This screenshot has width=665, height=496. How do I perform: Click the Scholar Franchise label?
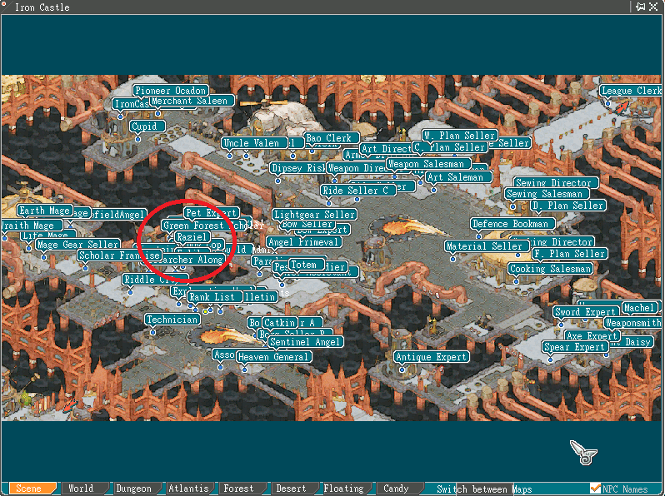click(120, 255)
